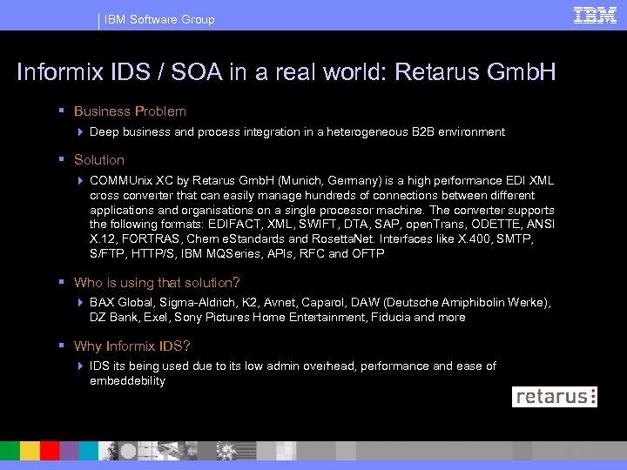Click the square bullet next to Solution
Viewport: 627px width, 470px height.
(62, 158)
